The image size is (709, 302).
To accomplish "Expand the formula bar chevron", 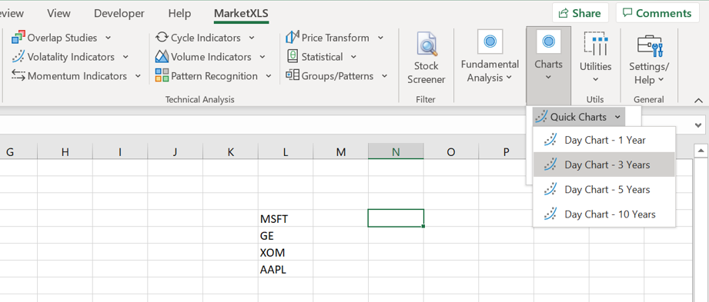I will tap(698, 125).
